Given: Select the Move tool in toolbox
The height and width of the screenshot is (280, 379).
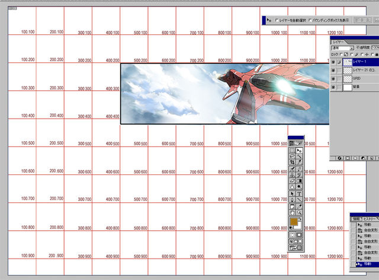Looking at the screenshot, I should (299, 150).
